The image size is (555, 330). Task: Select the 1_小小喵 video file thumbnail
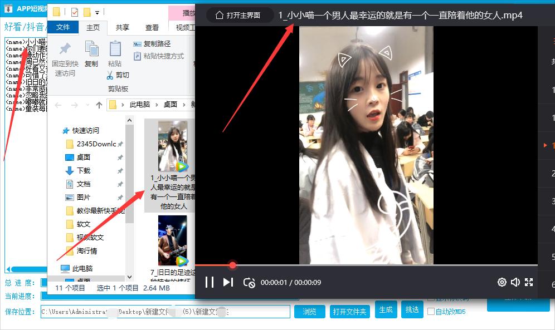[x=172, y=146]
